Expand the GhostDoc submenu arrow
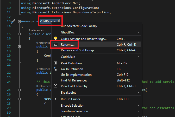This screenshot has height=117, width=175. (x=138, y=32)
